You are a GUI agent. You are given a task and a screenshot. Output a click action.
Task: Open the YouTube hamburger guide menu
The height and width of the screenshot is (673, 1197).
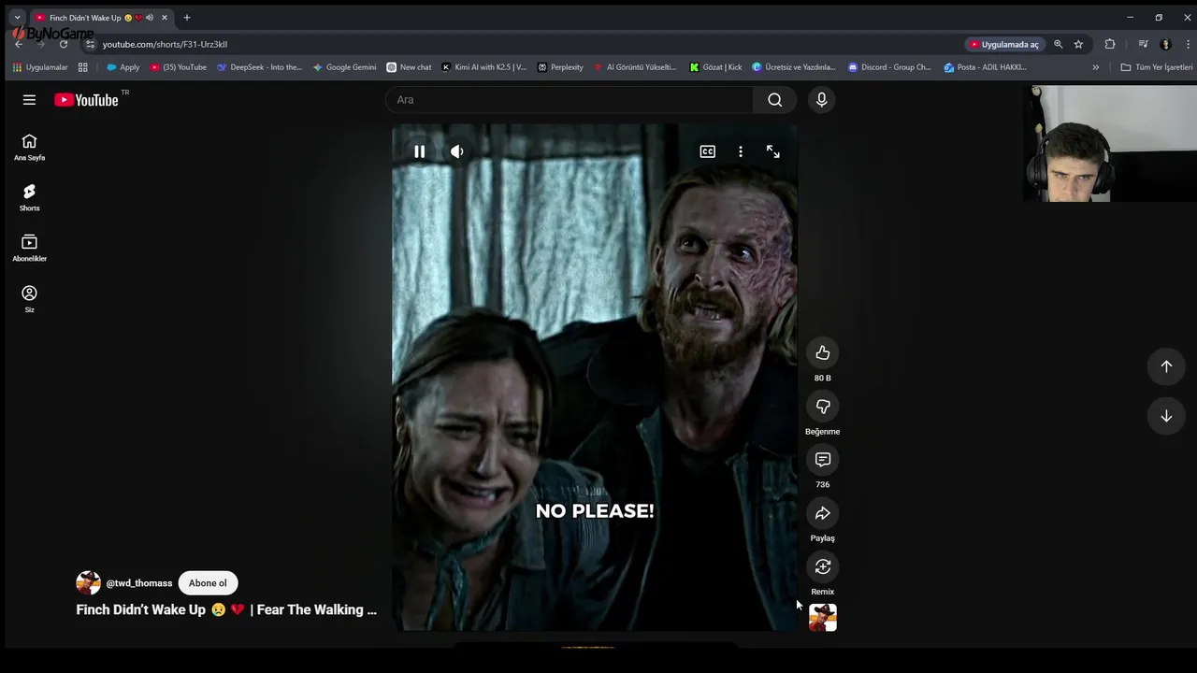pos(29,100)
